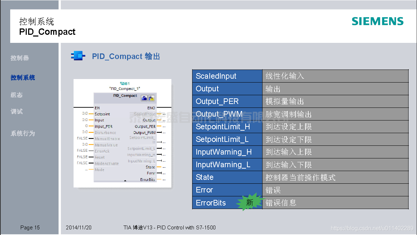Select the 控制器 sidebar section
417x235 pixels.
(x=20, y=58)
